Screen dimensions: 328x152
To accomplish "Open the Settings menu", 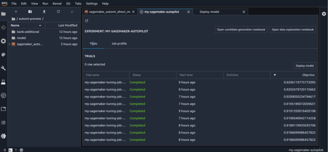I will click(x=92, y=4).
